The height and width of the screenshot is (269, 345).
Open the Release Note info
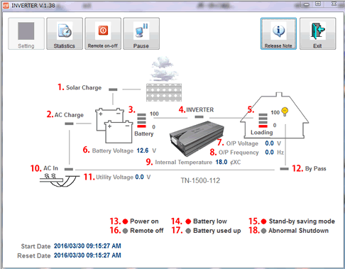[x=278, y=33]
